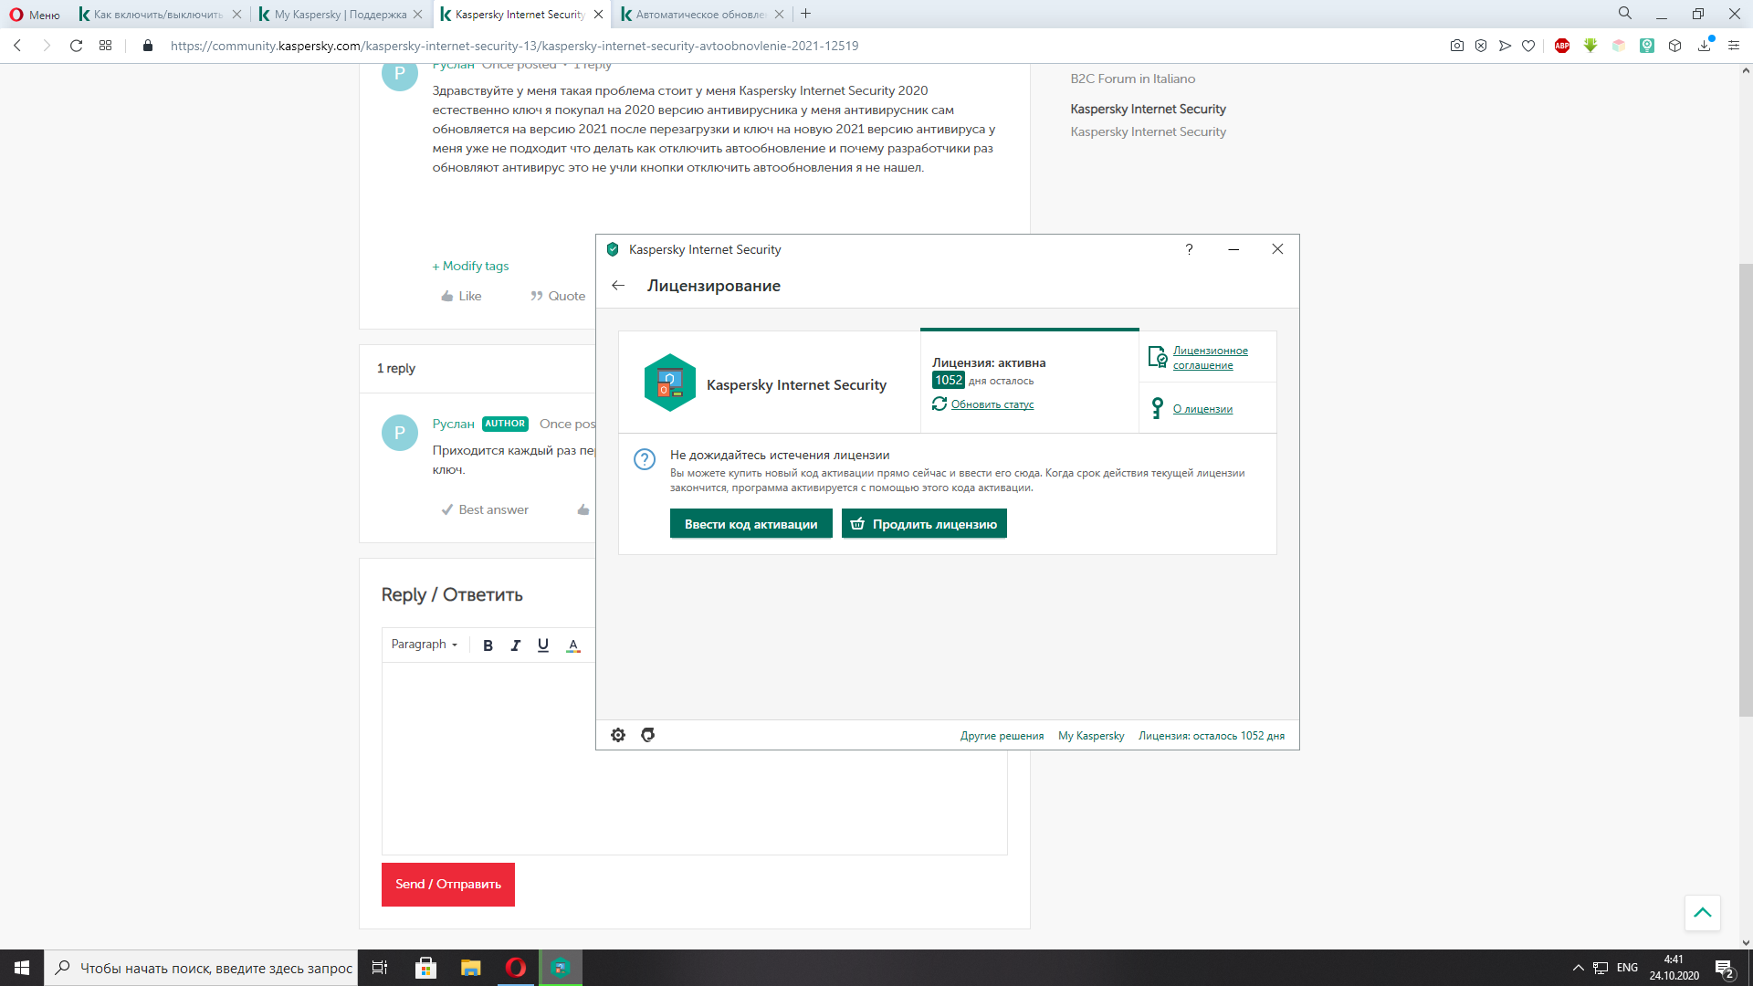Viewport: 1753px width, 986px height.
Task: Switch to 'Как включить/выключить' tab
Action: pyautogui.click(x=152, y=15)
